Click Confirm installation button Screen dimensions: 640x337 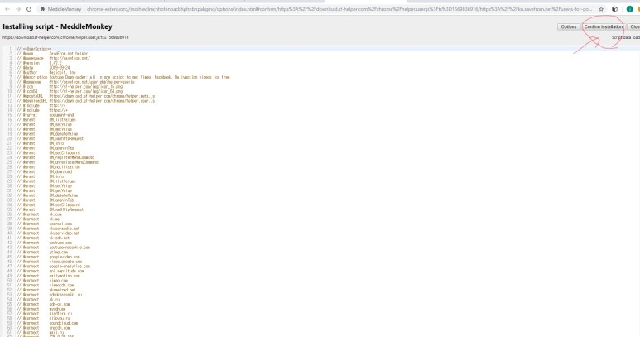[x=604, y=26]
